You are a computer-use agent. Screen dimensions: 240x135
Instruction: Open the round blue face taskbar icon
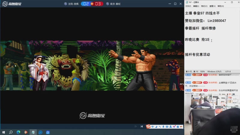40,132
